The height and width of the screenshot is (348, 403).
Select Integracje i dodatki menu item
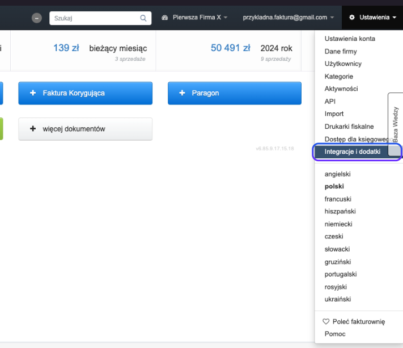(x=352, y=152)
